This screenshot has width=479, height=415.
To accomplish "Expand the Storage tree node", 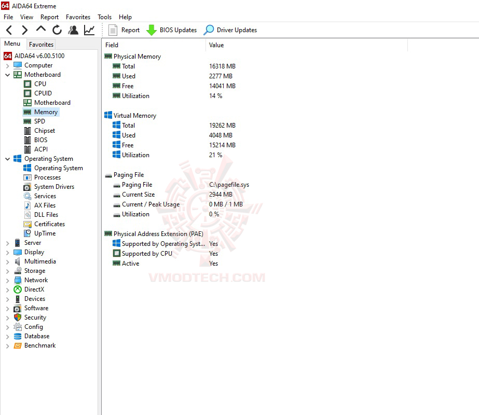I will click(8, 271).
